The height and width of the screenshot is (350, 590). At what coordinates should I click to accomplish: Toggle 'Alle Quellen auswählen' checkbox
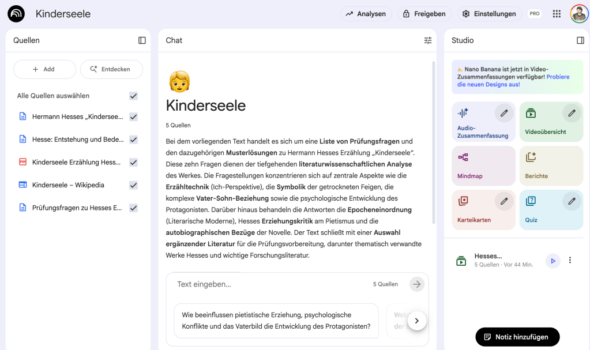click(133, 96)
